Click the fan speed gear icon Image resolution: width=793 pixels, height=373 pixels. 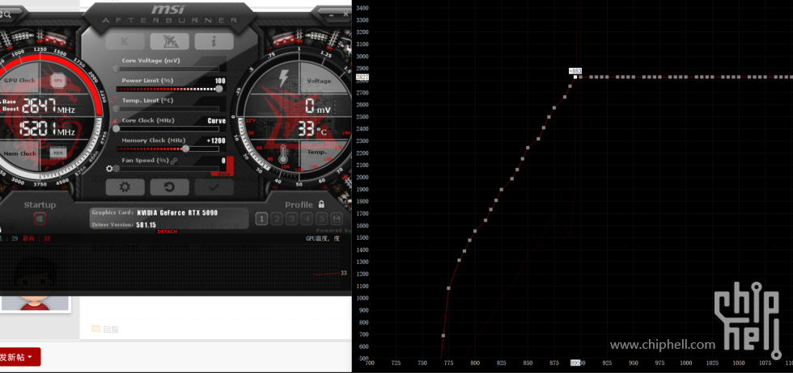[x=109, y=169]
